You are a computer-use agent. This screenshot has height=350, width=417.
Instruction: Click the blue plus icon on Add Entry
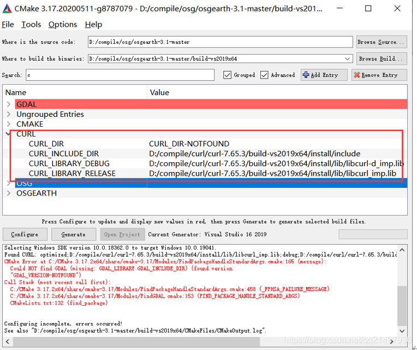(306, 75)
